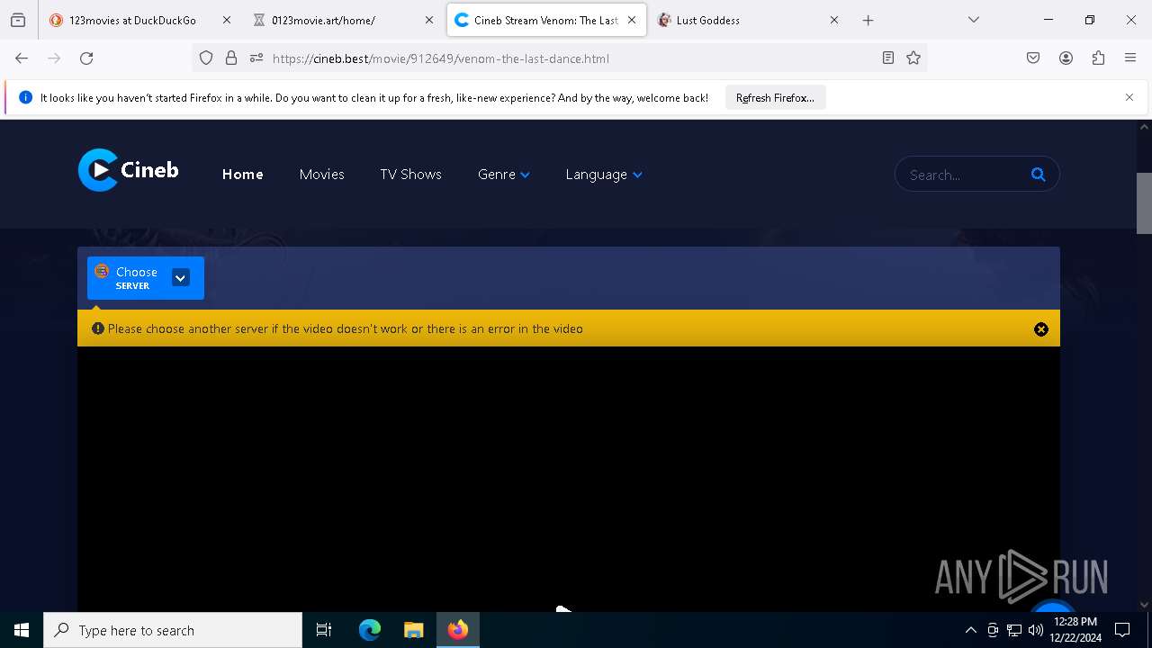Click the Cineb logo
The image size is (1152, 648).
[129, 170]
